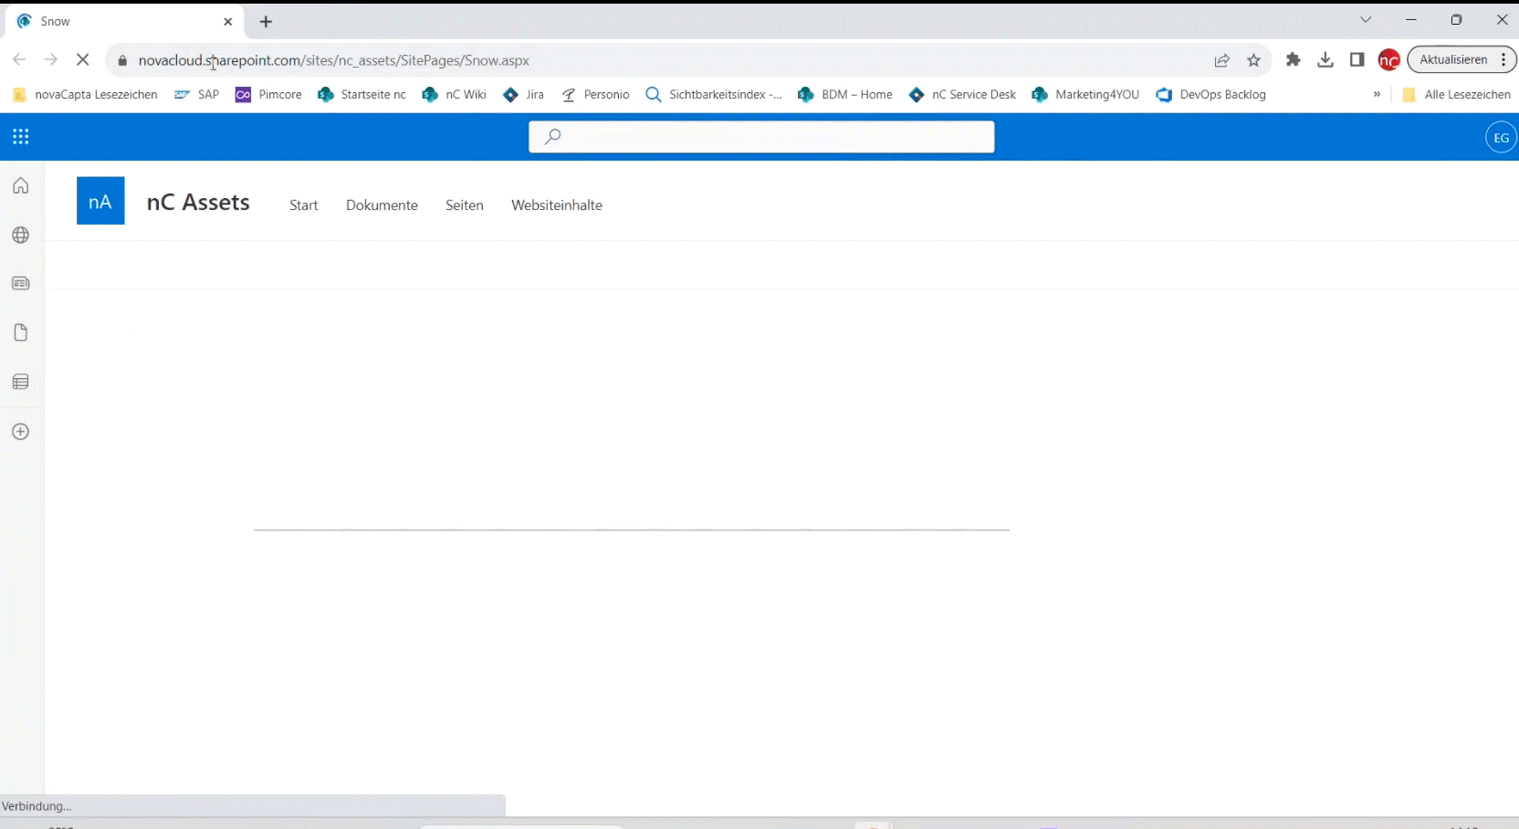Viewport: 1519px width, 829px height.
Task: Open the browser Downloads icon
Action: point(1325,59)
